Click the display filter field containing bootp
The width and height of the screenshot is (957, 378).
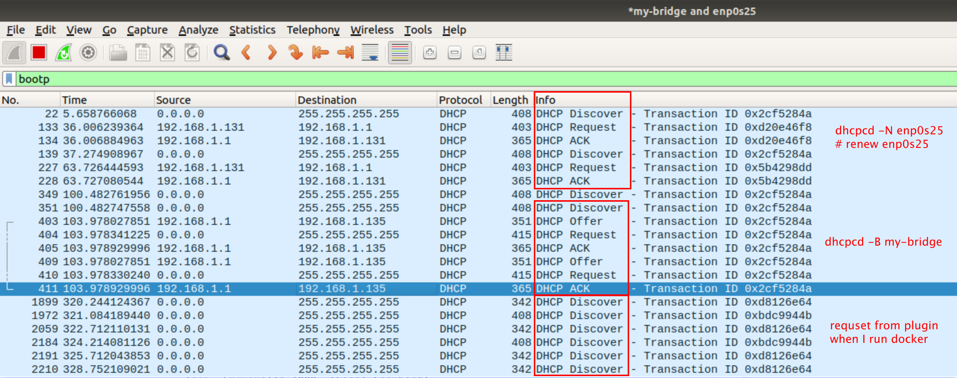point(486,79)
